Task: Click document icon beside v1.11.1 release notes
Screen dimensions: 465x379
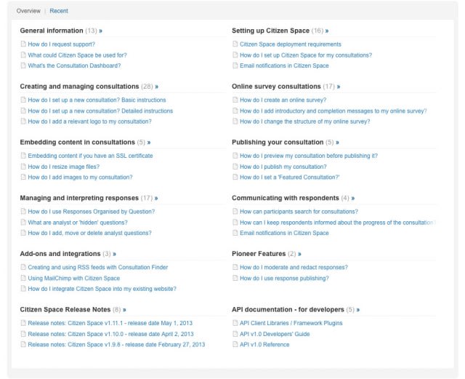Action: point(23,323)
